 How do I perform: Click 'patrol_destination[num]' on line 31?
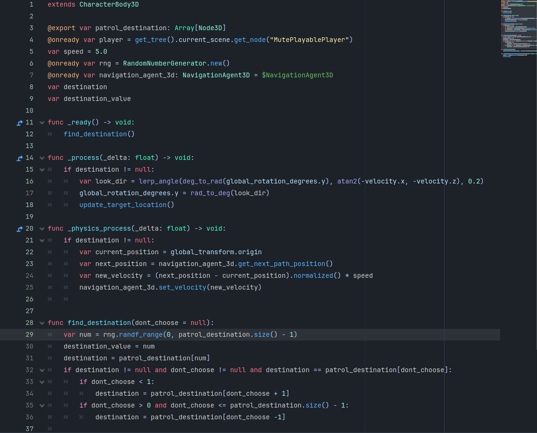pos(164,358)
